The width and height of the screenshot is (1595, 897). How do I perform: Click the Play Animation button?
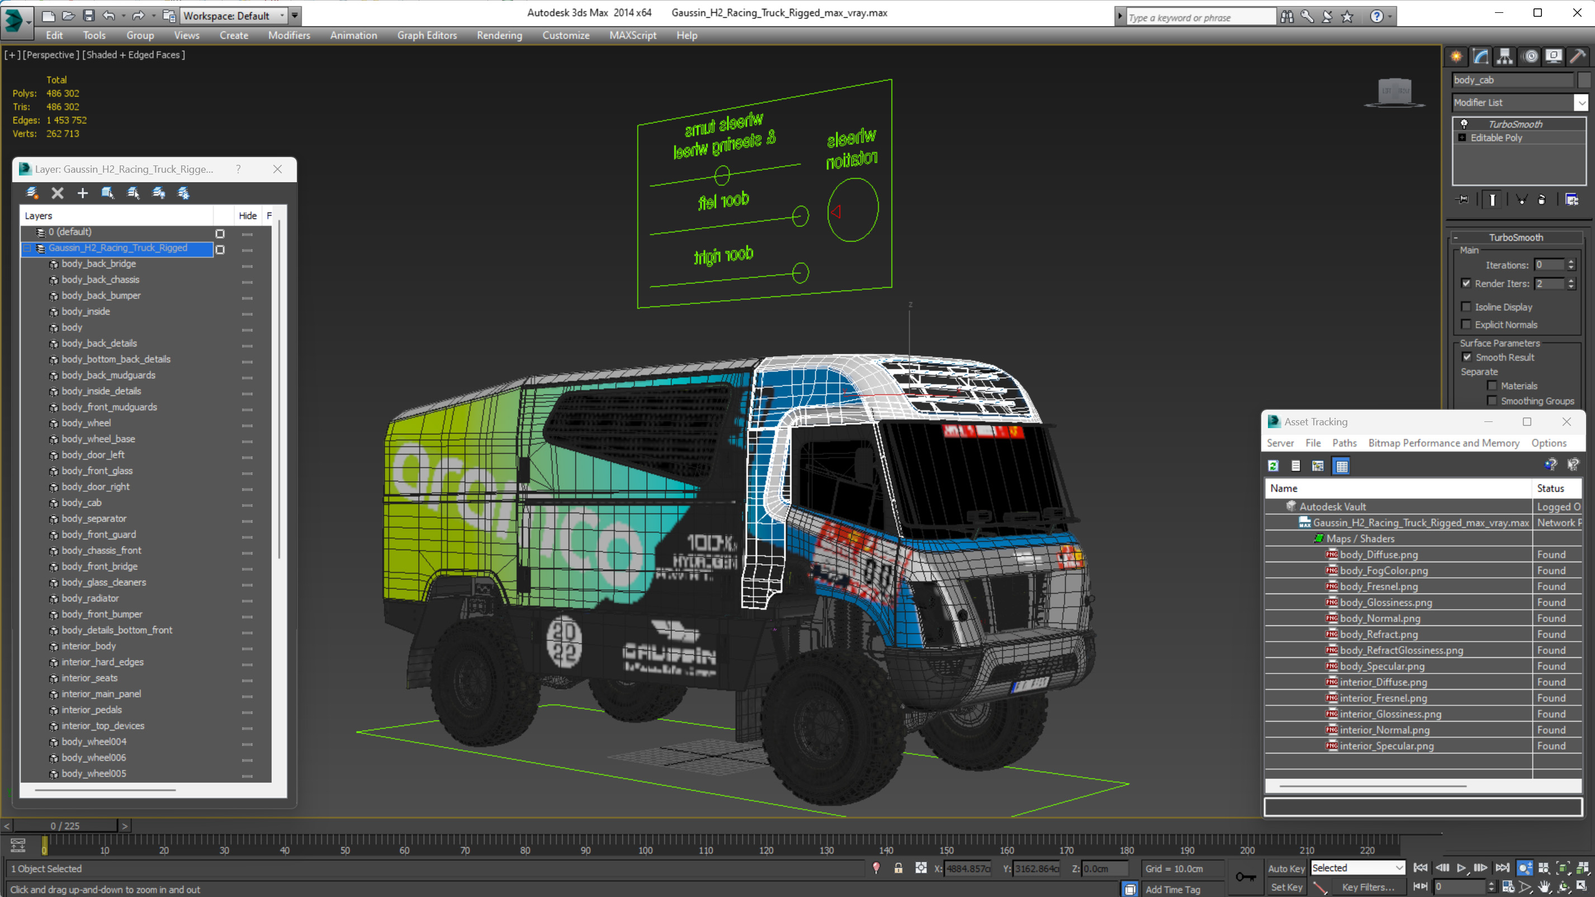pos(1461,868)
